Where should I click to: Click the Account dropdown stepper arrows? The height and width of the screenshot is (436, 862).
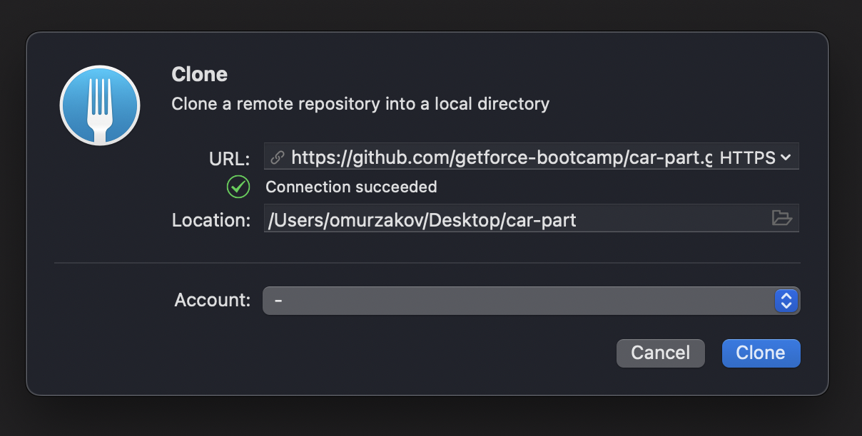(x=785, y=301)
